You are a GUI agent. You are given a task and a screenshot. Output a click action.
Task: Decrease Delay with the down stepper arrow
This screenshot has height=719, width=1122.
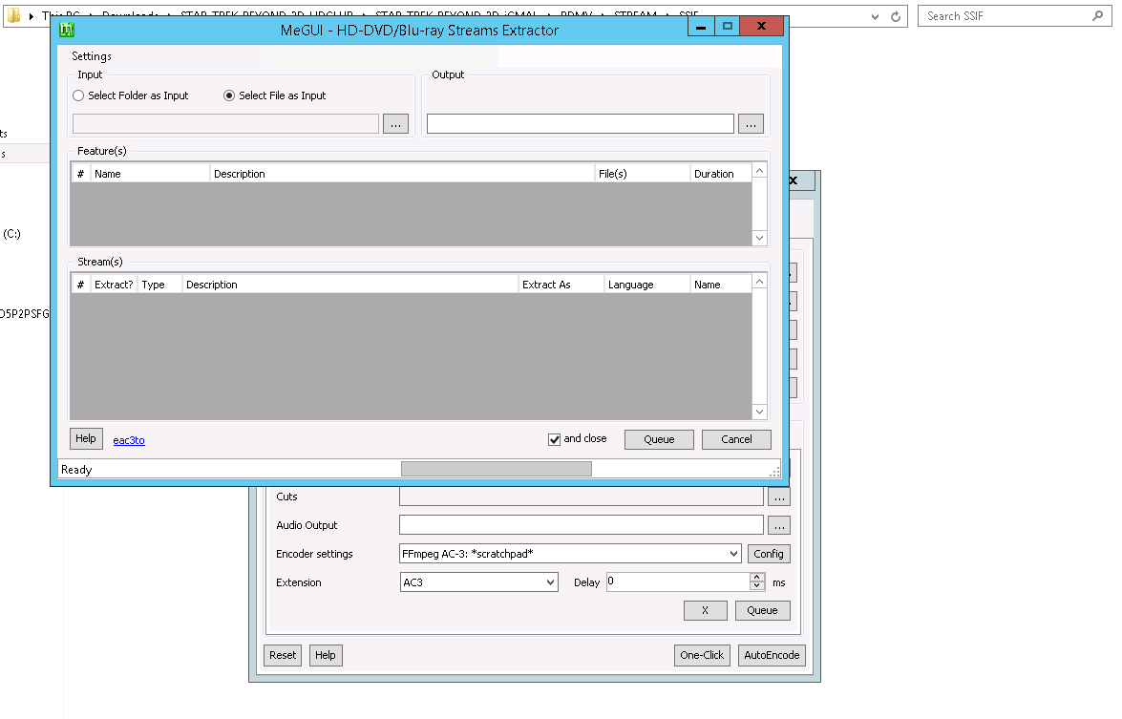tap(757, 586)
